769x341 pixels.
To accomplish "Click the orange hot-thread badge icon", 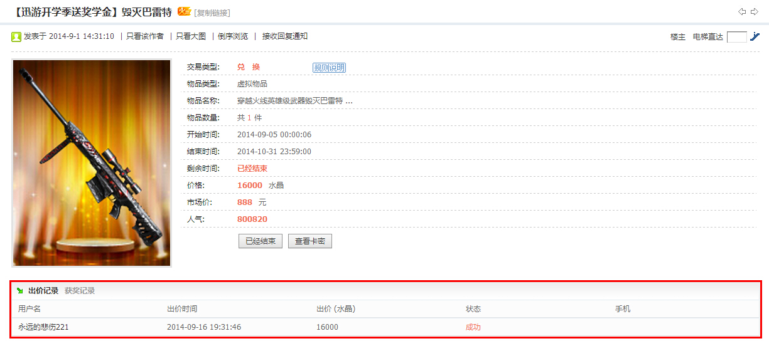I will 184,11.
